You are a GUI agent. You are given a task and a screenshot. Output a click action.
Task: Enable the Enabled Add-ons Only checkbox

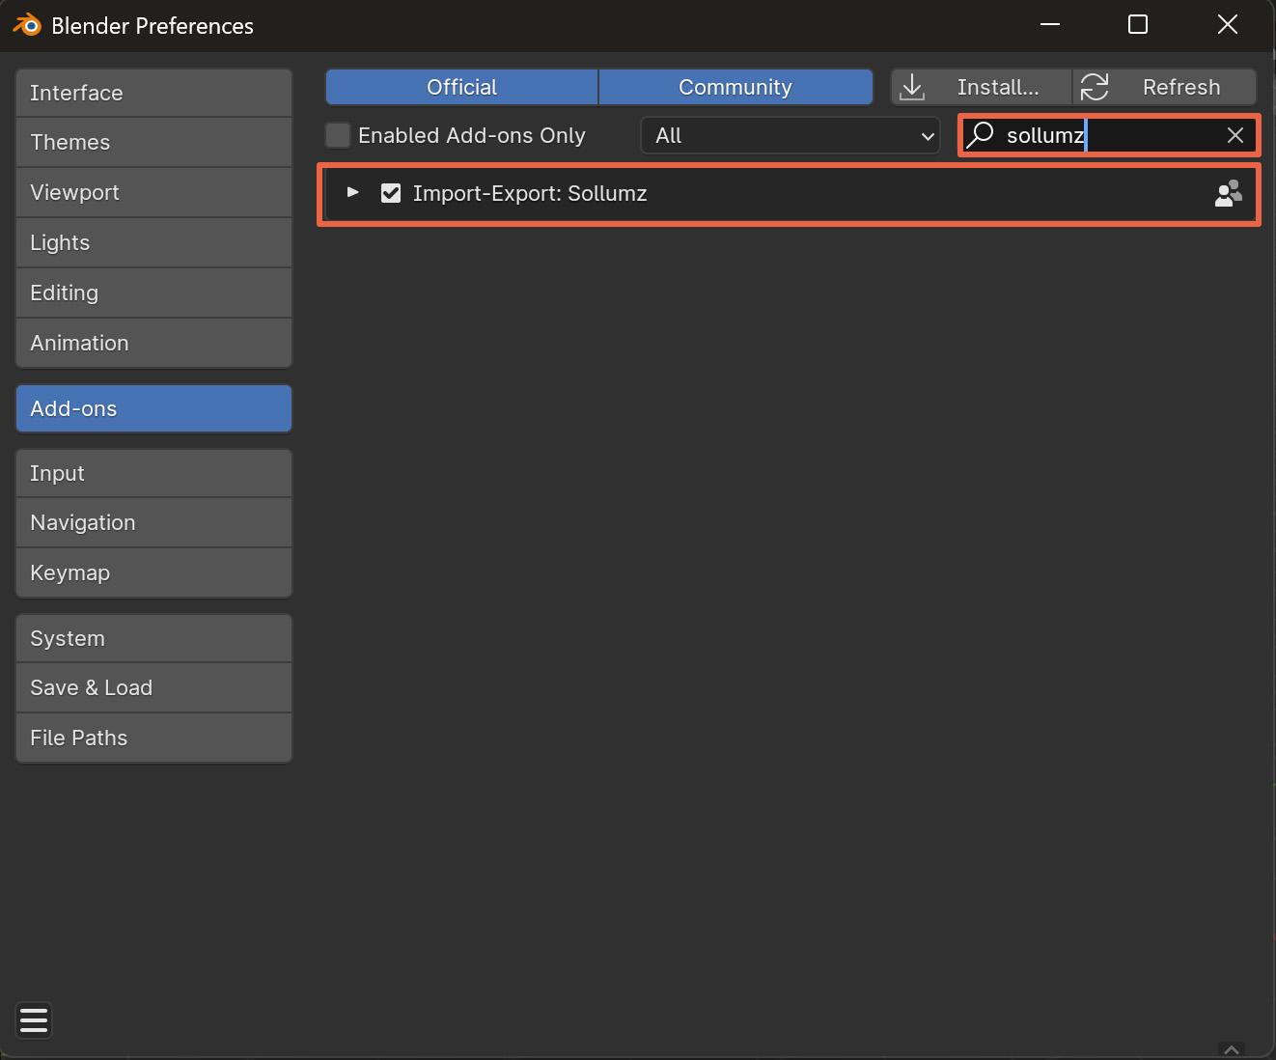pyautogui.click(x=338, y=135)
